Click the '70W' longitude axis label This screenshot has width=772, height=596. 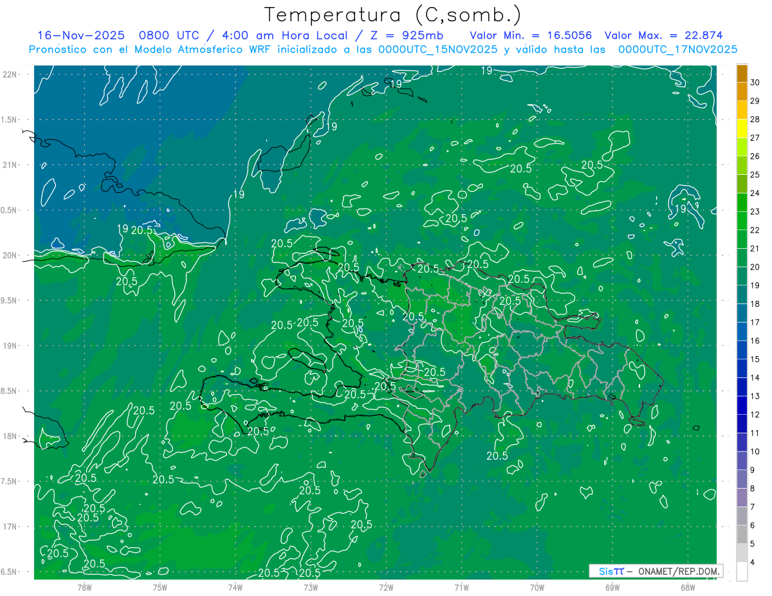pyautogui.click(x=537, y=587)
